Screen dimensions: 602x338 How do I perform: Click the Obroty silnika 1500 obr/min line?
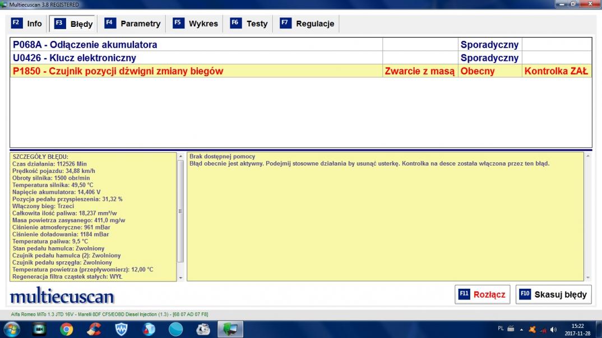[x=50, y=178]
